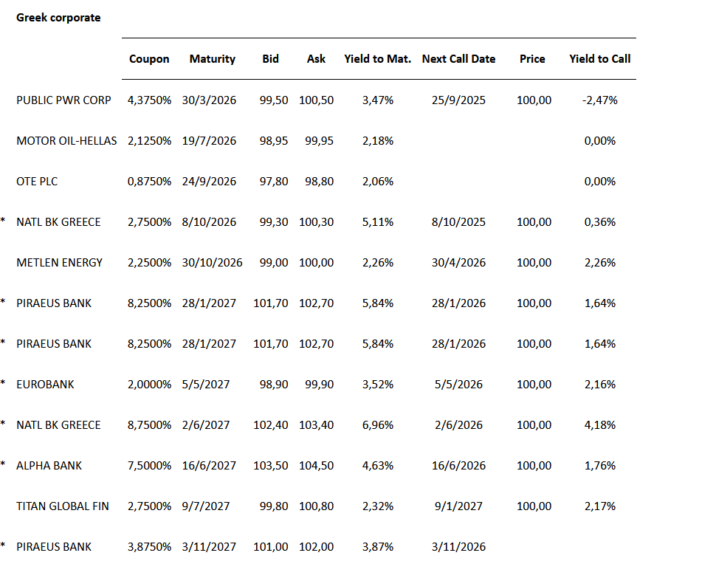The width and height of the screenshot is (716, 564).
Task: Select the 8,7500% coupon cell
Action: coord(150,425)
